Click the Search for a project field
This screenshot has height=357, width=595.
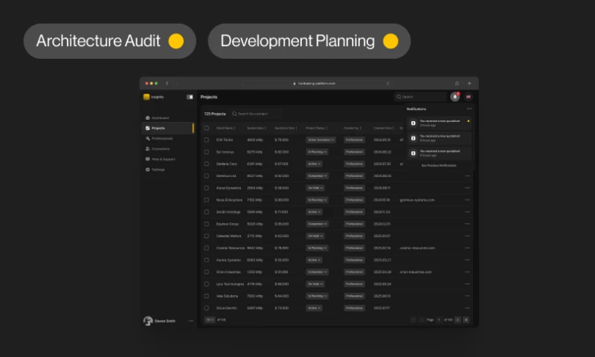[x=256, y=114]
